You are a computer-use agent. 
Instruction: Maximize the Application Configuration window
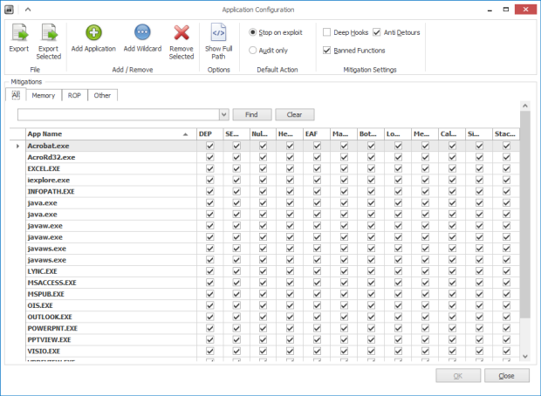(x=506, y=10)
